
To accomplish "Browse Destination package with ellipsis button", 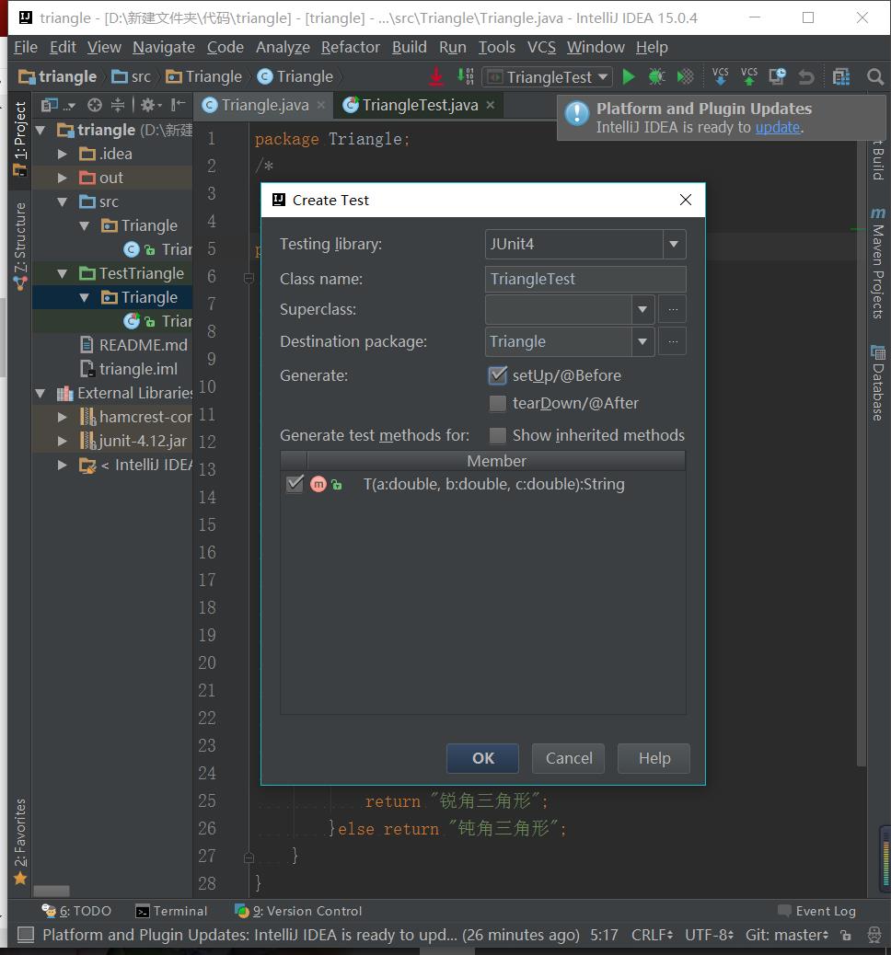I will click(x=672, y=341).
